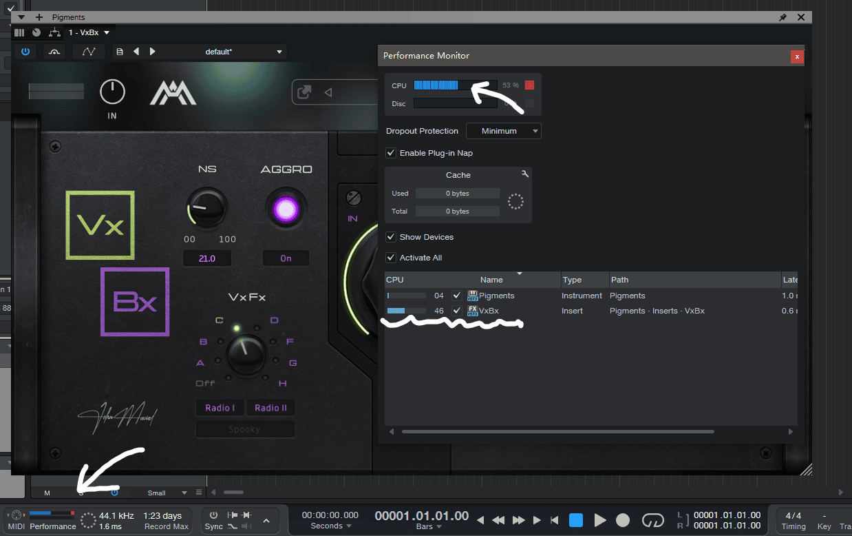This screenshot has width=852, height=536.
Task: Click the NS knob
Action: pos(206,208)
